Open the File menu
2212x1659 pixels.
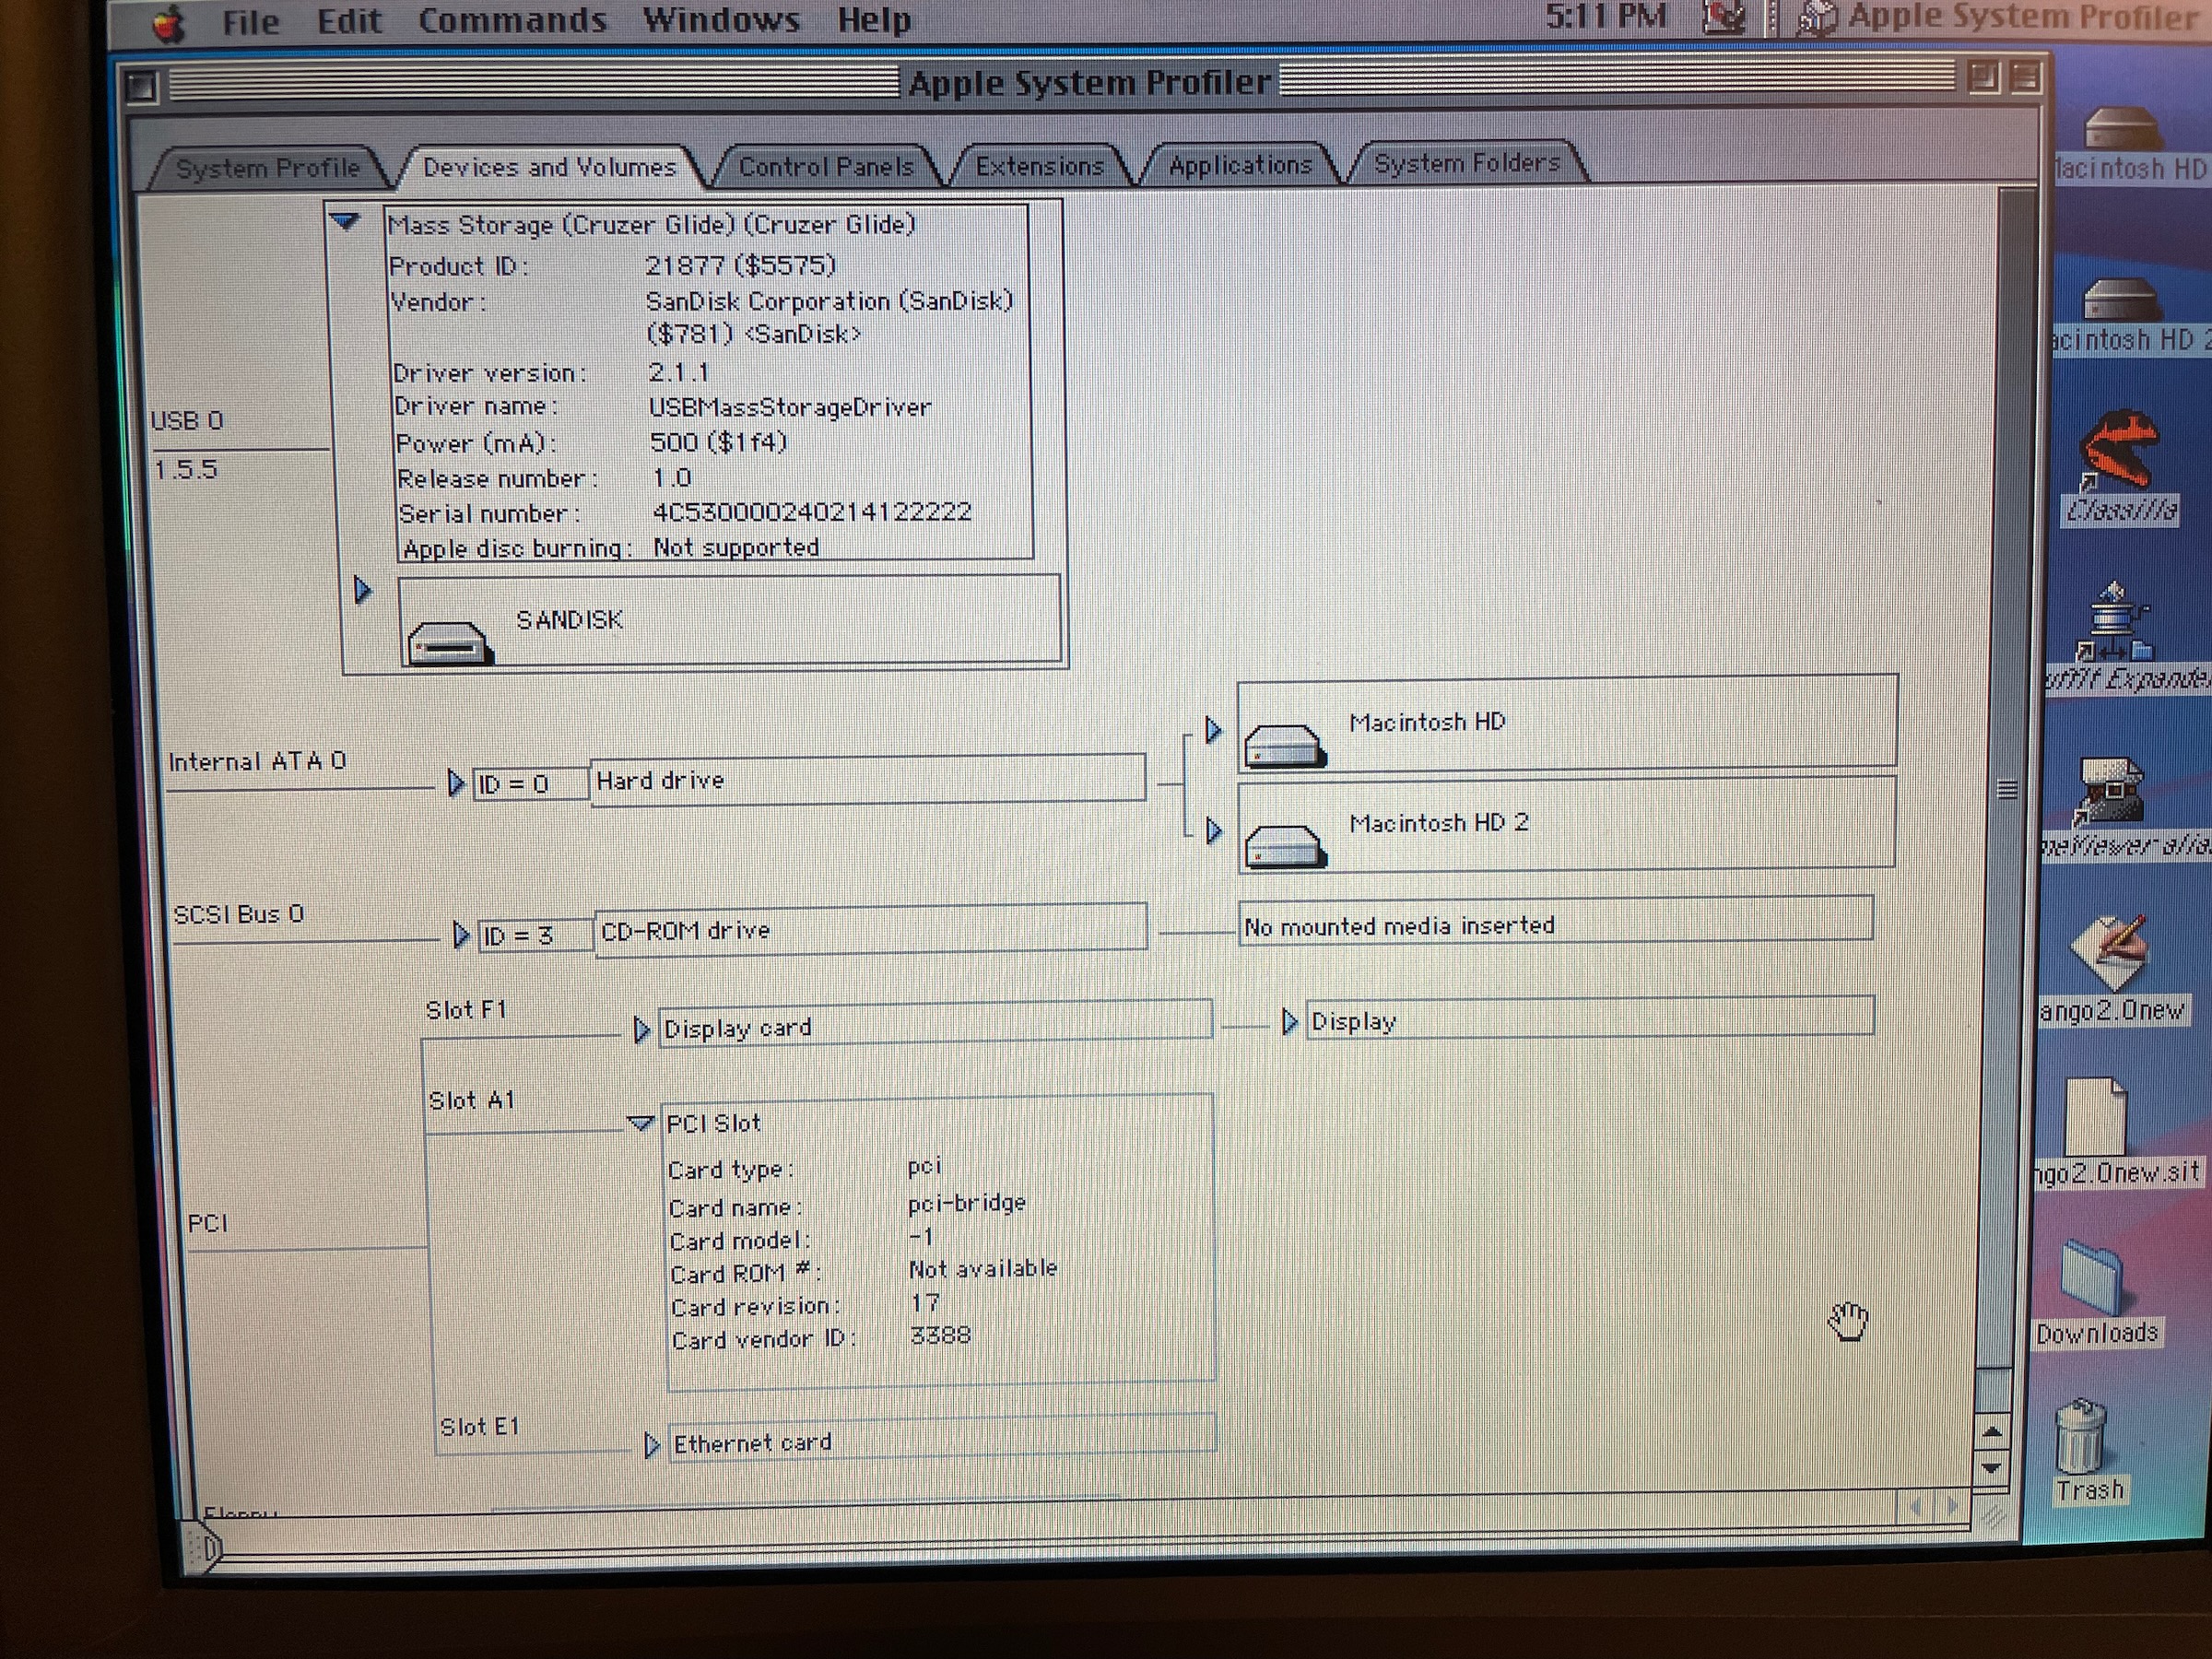[250, 21]
